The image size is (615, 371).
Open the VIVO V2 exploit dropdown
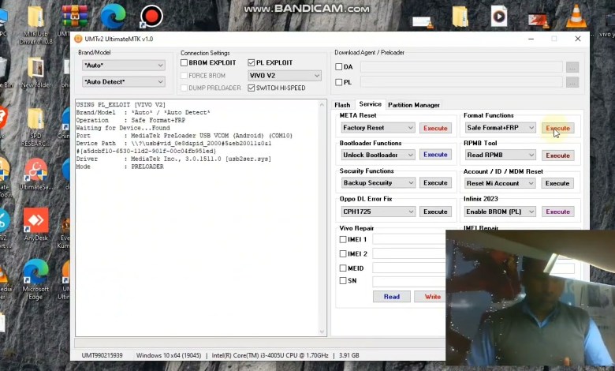tap(285, 75)
